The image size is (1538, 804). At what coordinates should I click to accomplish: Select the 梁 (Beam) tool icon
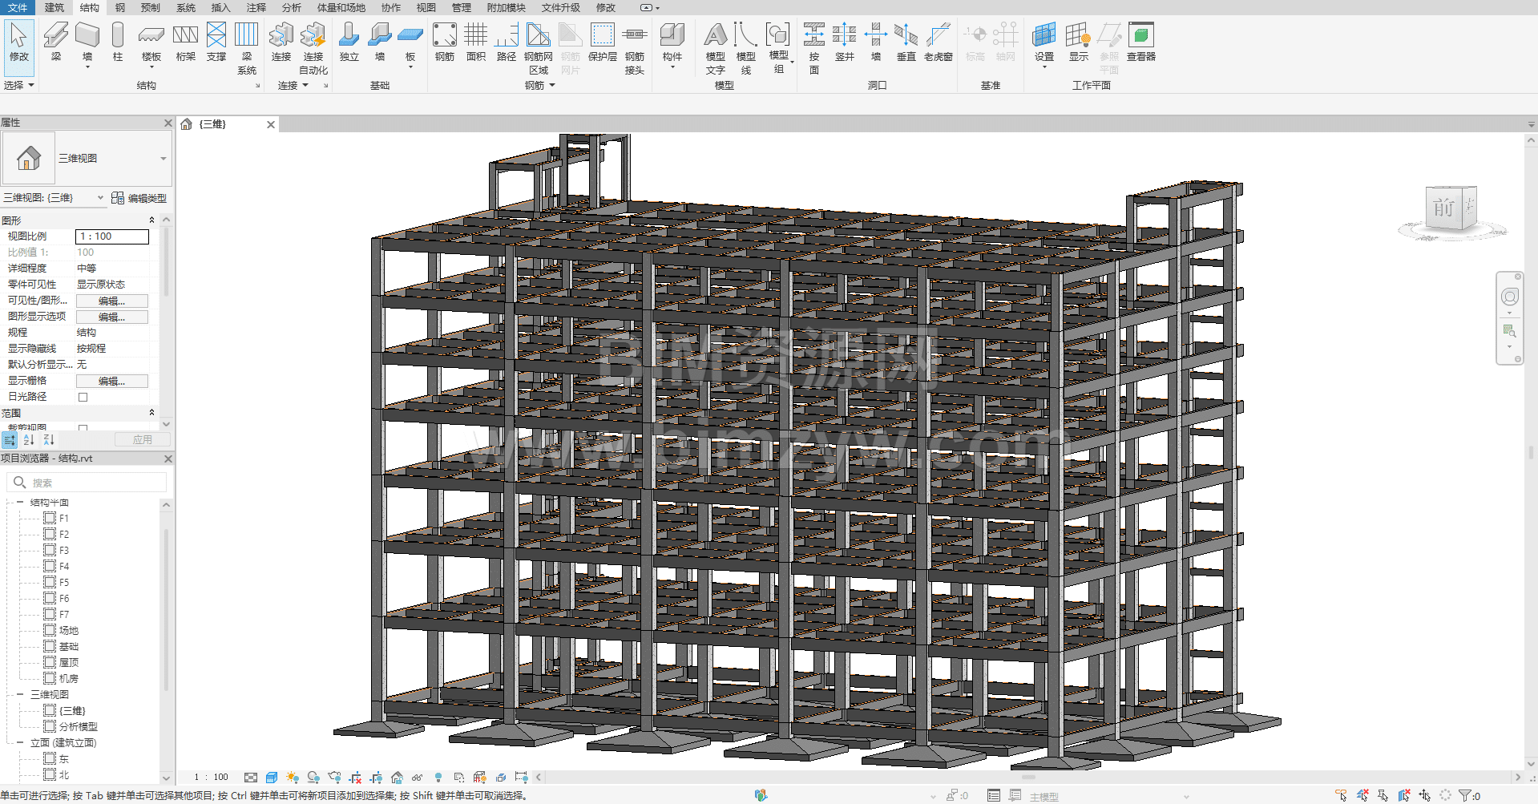(55, 36)
